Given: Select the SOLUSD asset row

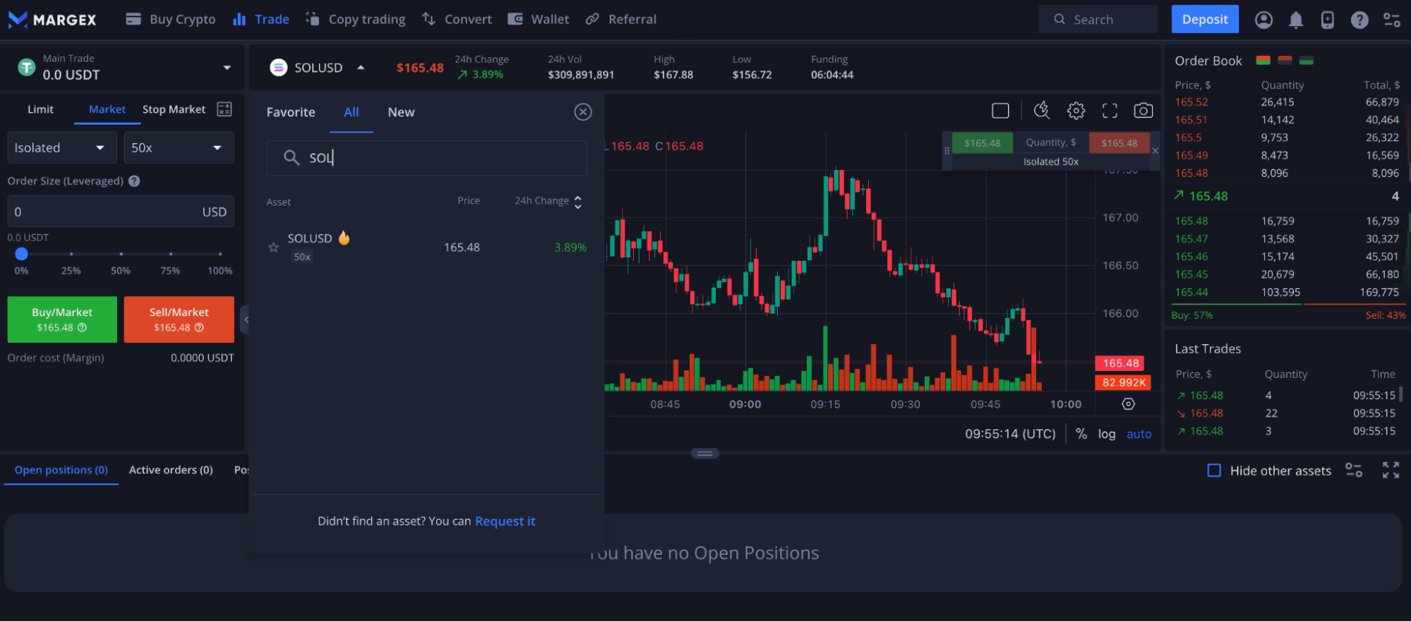Looking at the screenshot, I should tap(426, 247).
